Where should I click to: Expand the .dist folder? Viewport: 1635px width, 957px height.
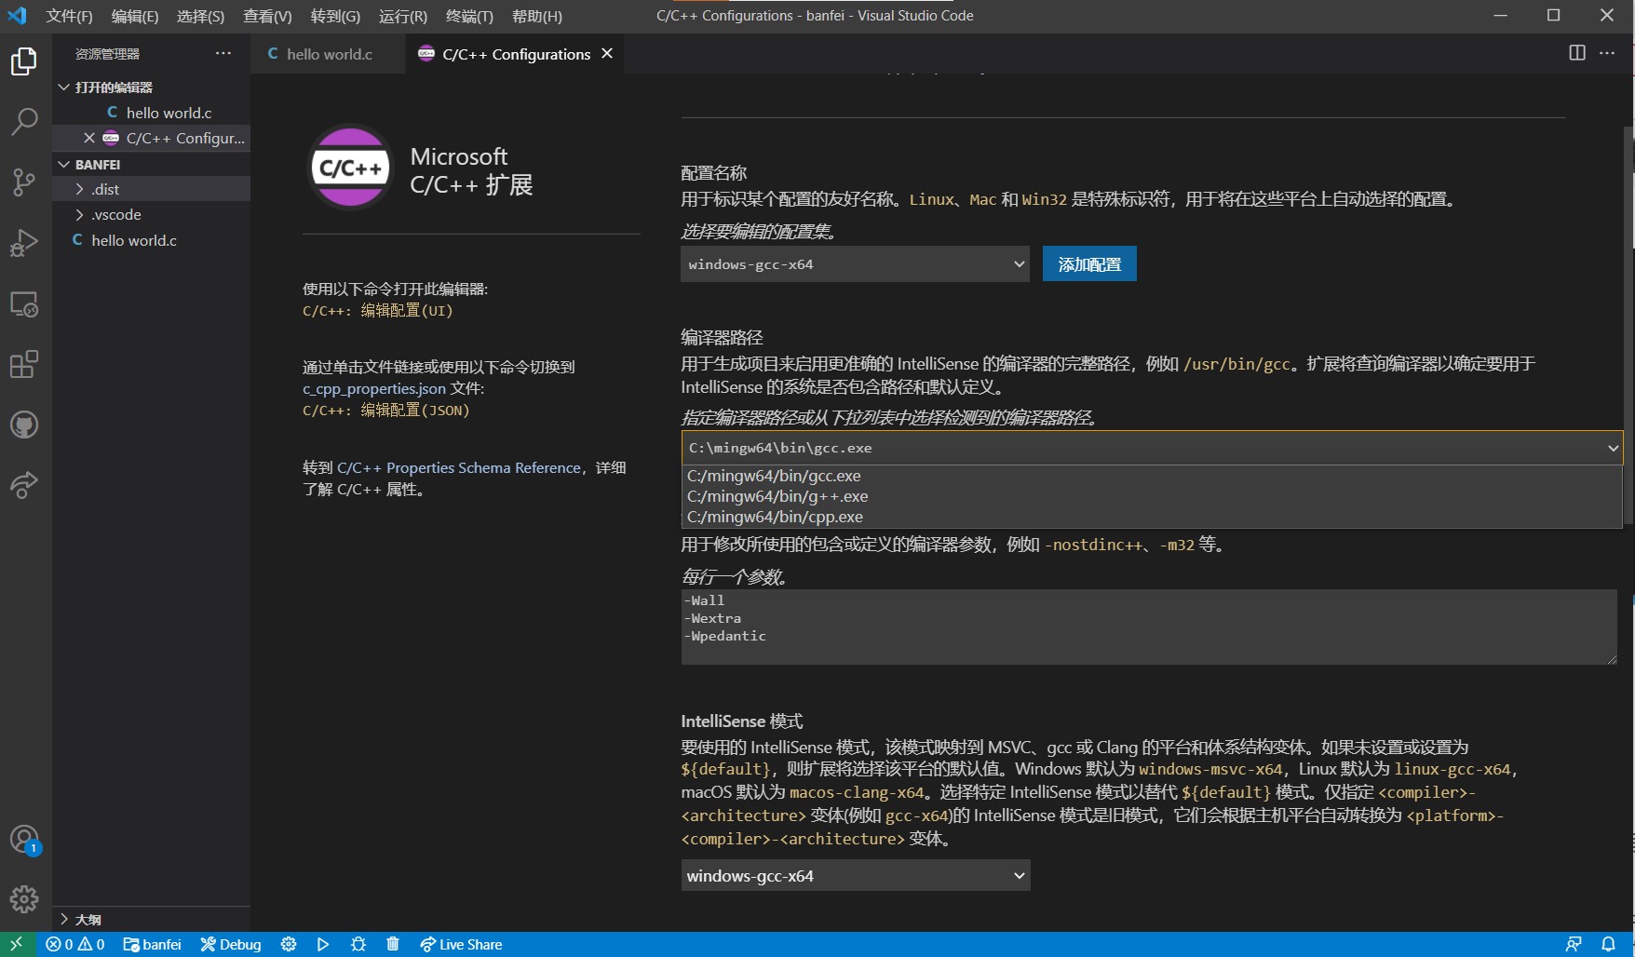pyautogui.click(x=151, y=189)
